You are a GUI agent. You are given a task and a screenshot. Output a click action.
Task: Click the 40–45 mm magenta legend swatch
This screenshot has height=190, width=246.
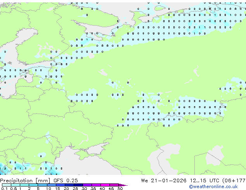[x=105, y=185]
